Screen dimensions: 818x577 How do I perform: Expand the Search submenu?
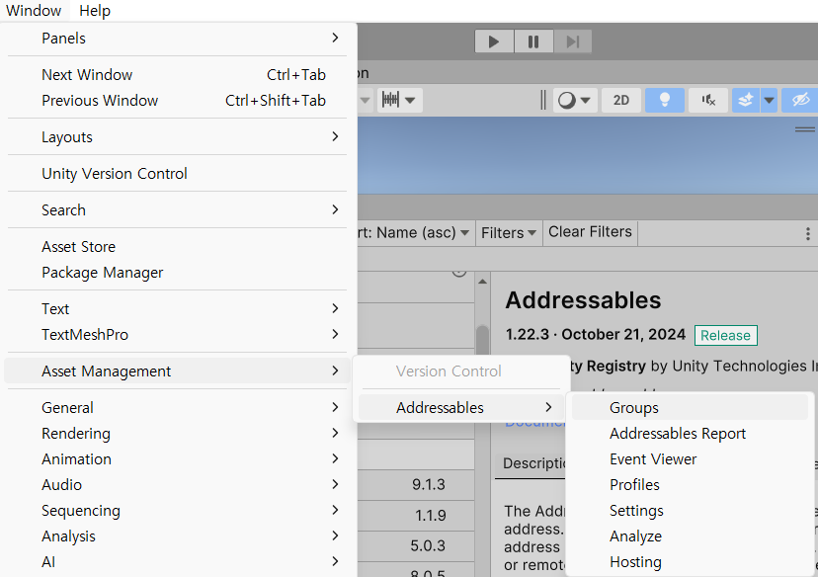[x=178, y=210]
